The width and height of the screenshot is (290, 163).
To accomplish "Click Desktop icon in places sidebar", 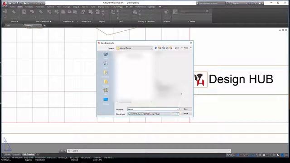I will coord(106,101).
